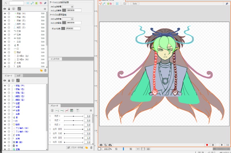Open the parameter panel hamburger menu
This screenshot has height=153, width=231.
(91, 111)
